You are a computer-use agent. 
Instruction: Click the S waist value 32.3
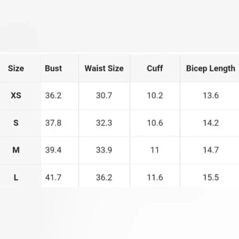(x=104, y=123)
